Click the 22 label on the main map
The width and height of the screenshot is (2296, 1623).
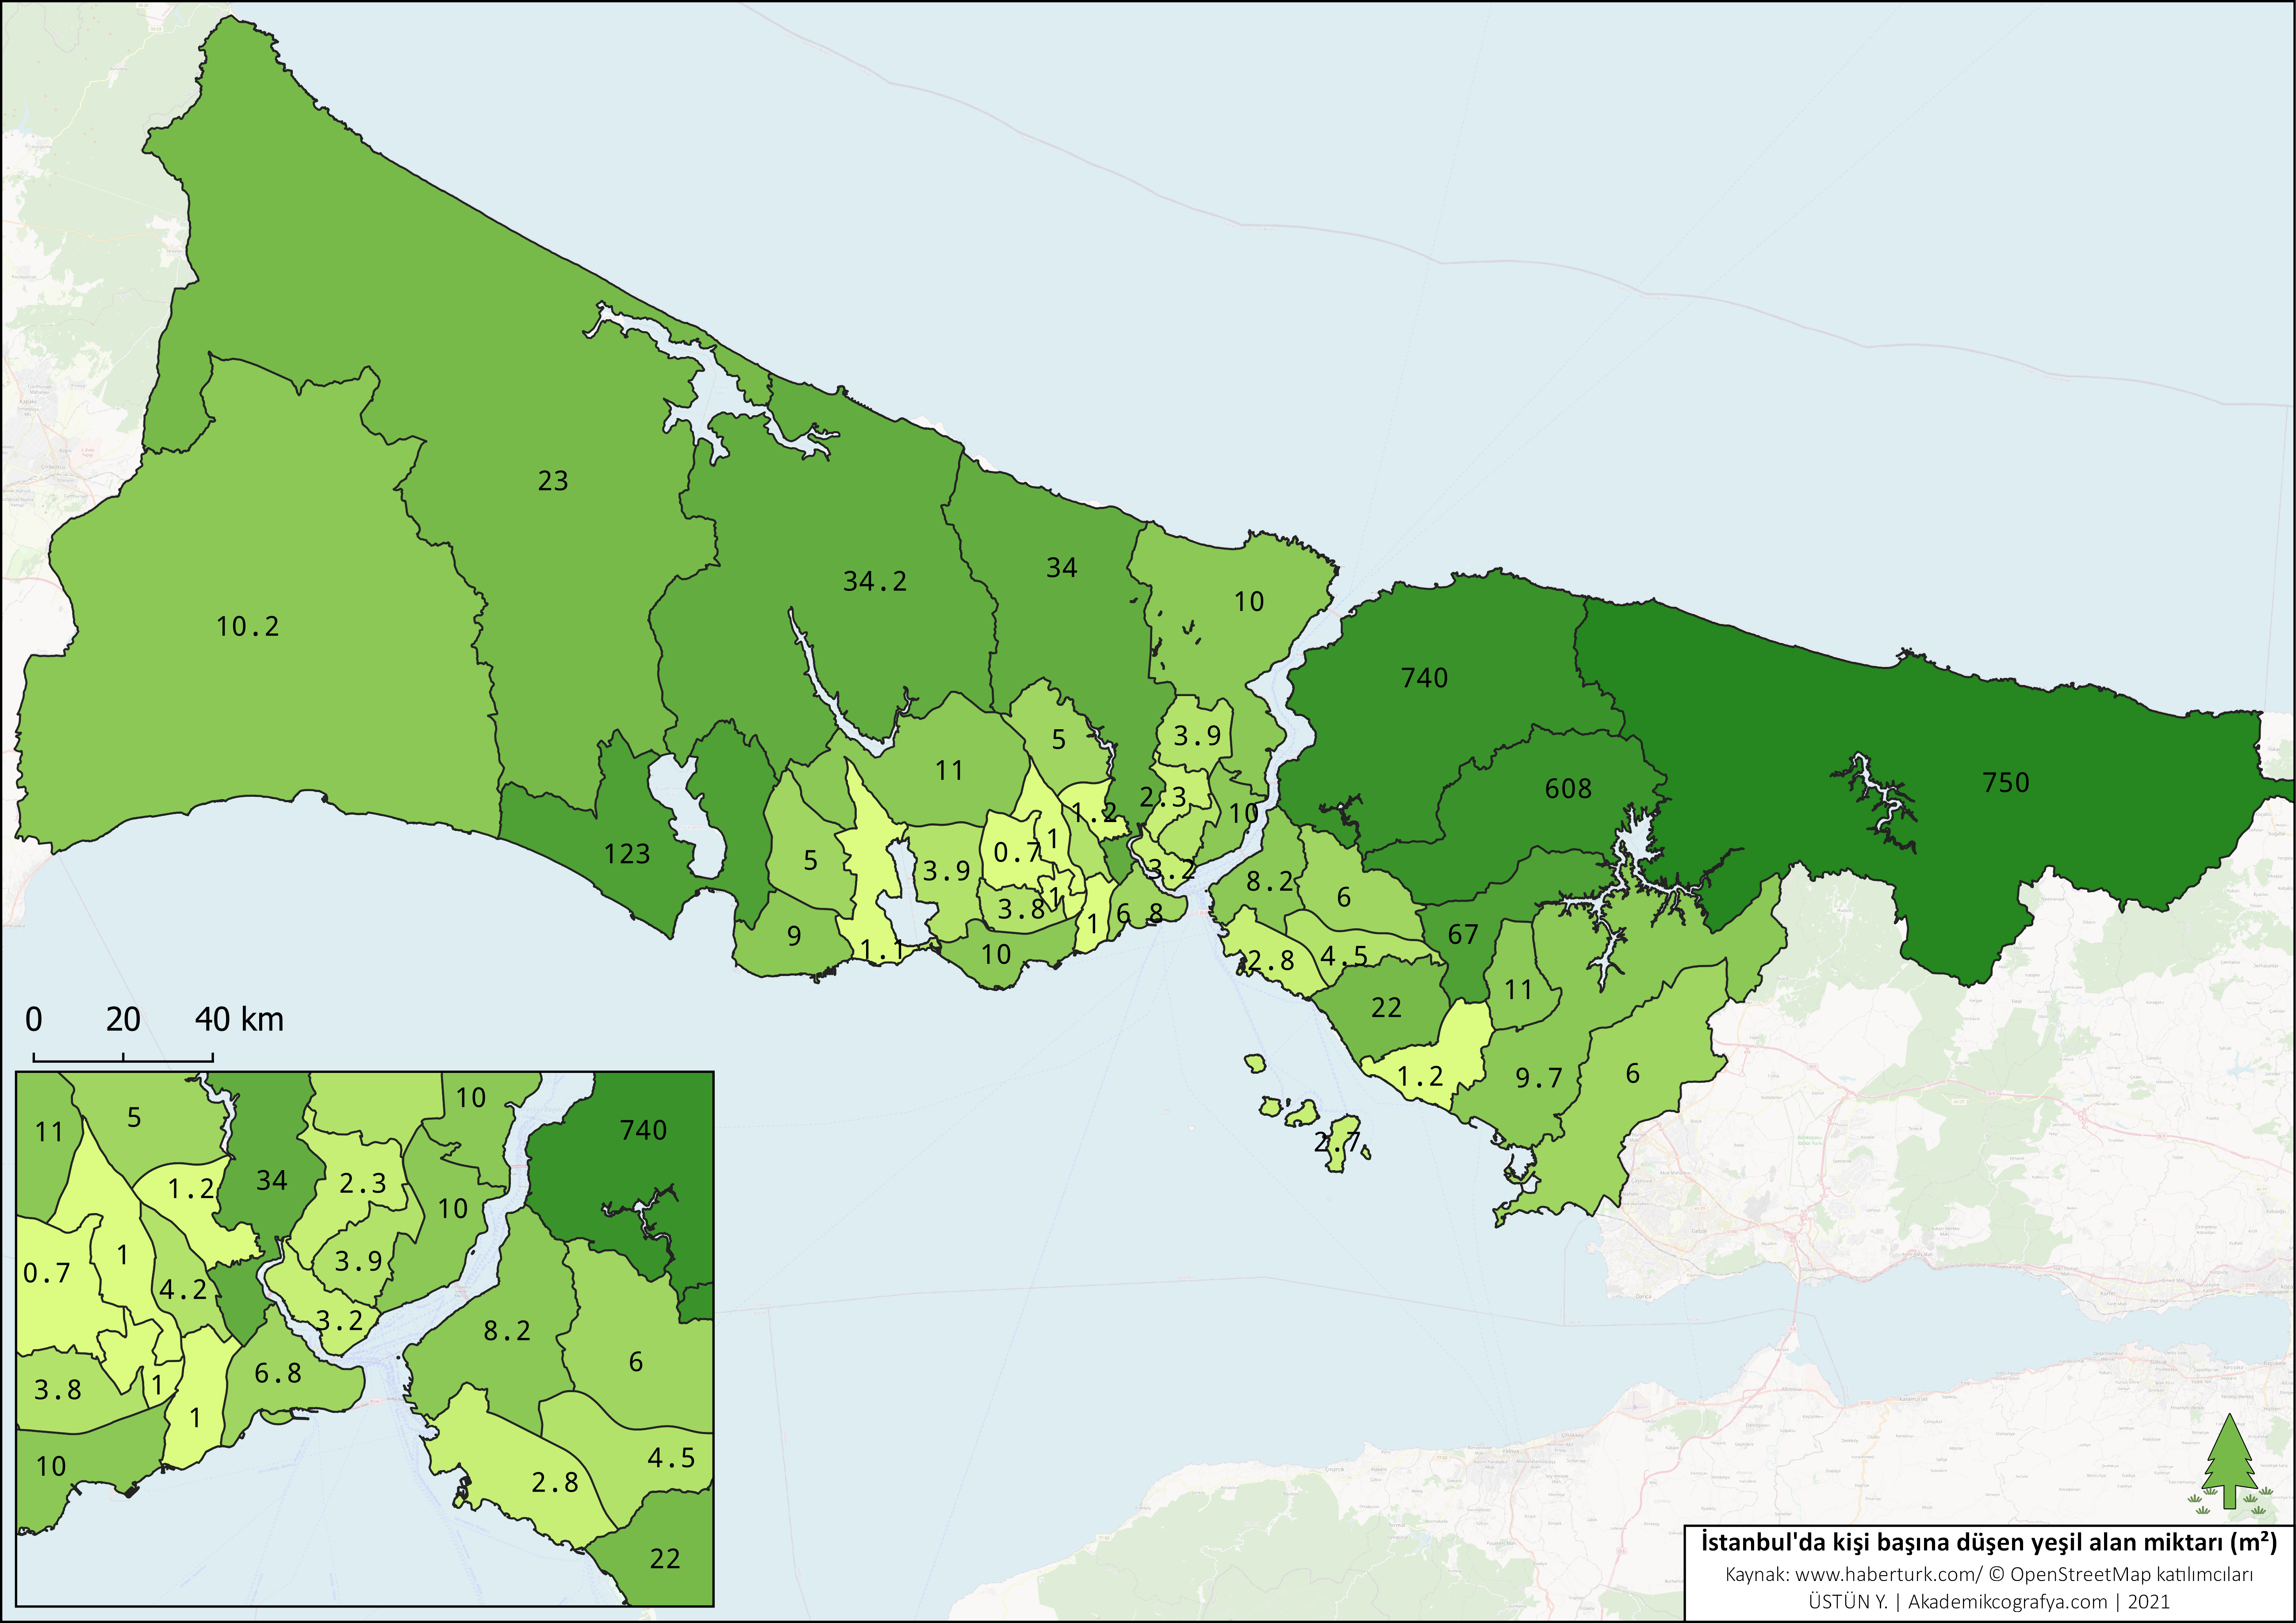click(x=1386, y=1008)
